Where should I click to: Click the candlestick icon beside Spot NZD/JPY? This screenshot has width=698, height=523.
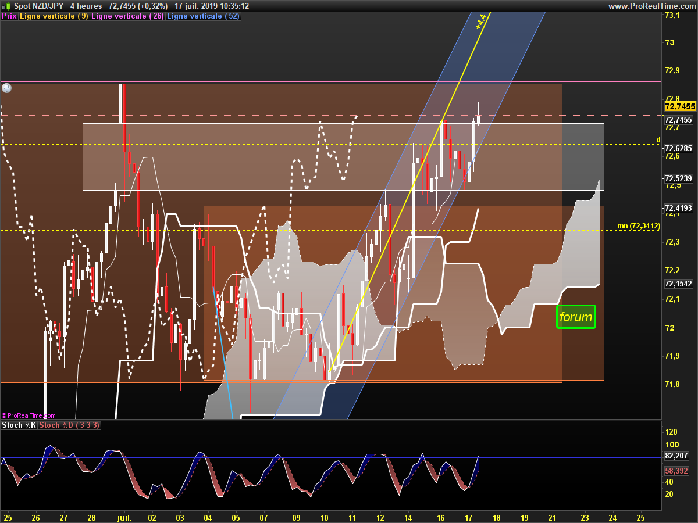tap(6, 6)
